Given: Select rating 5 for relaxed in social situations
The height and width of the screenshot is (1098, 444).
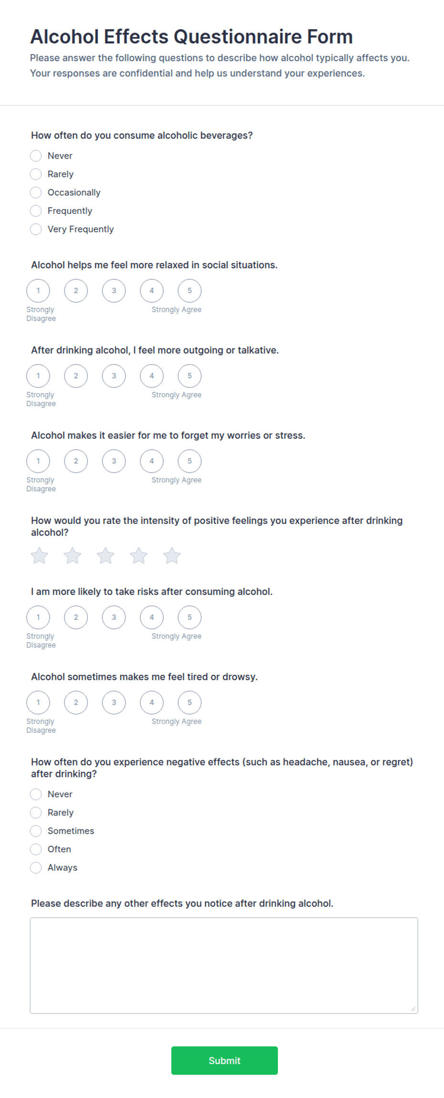Looking at the screenshot, I should [x=190, y=291].
